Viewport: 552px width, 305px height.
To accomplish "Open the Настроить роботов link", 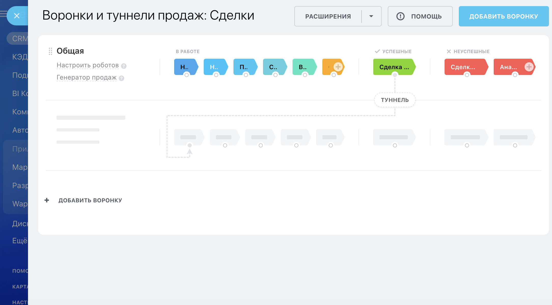I will click(87, 65).
